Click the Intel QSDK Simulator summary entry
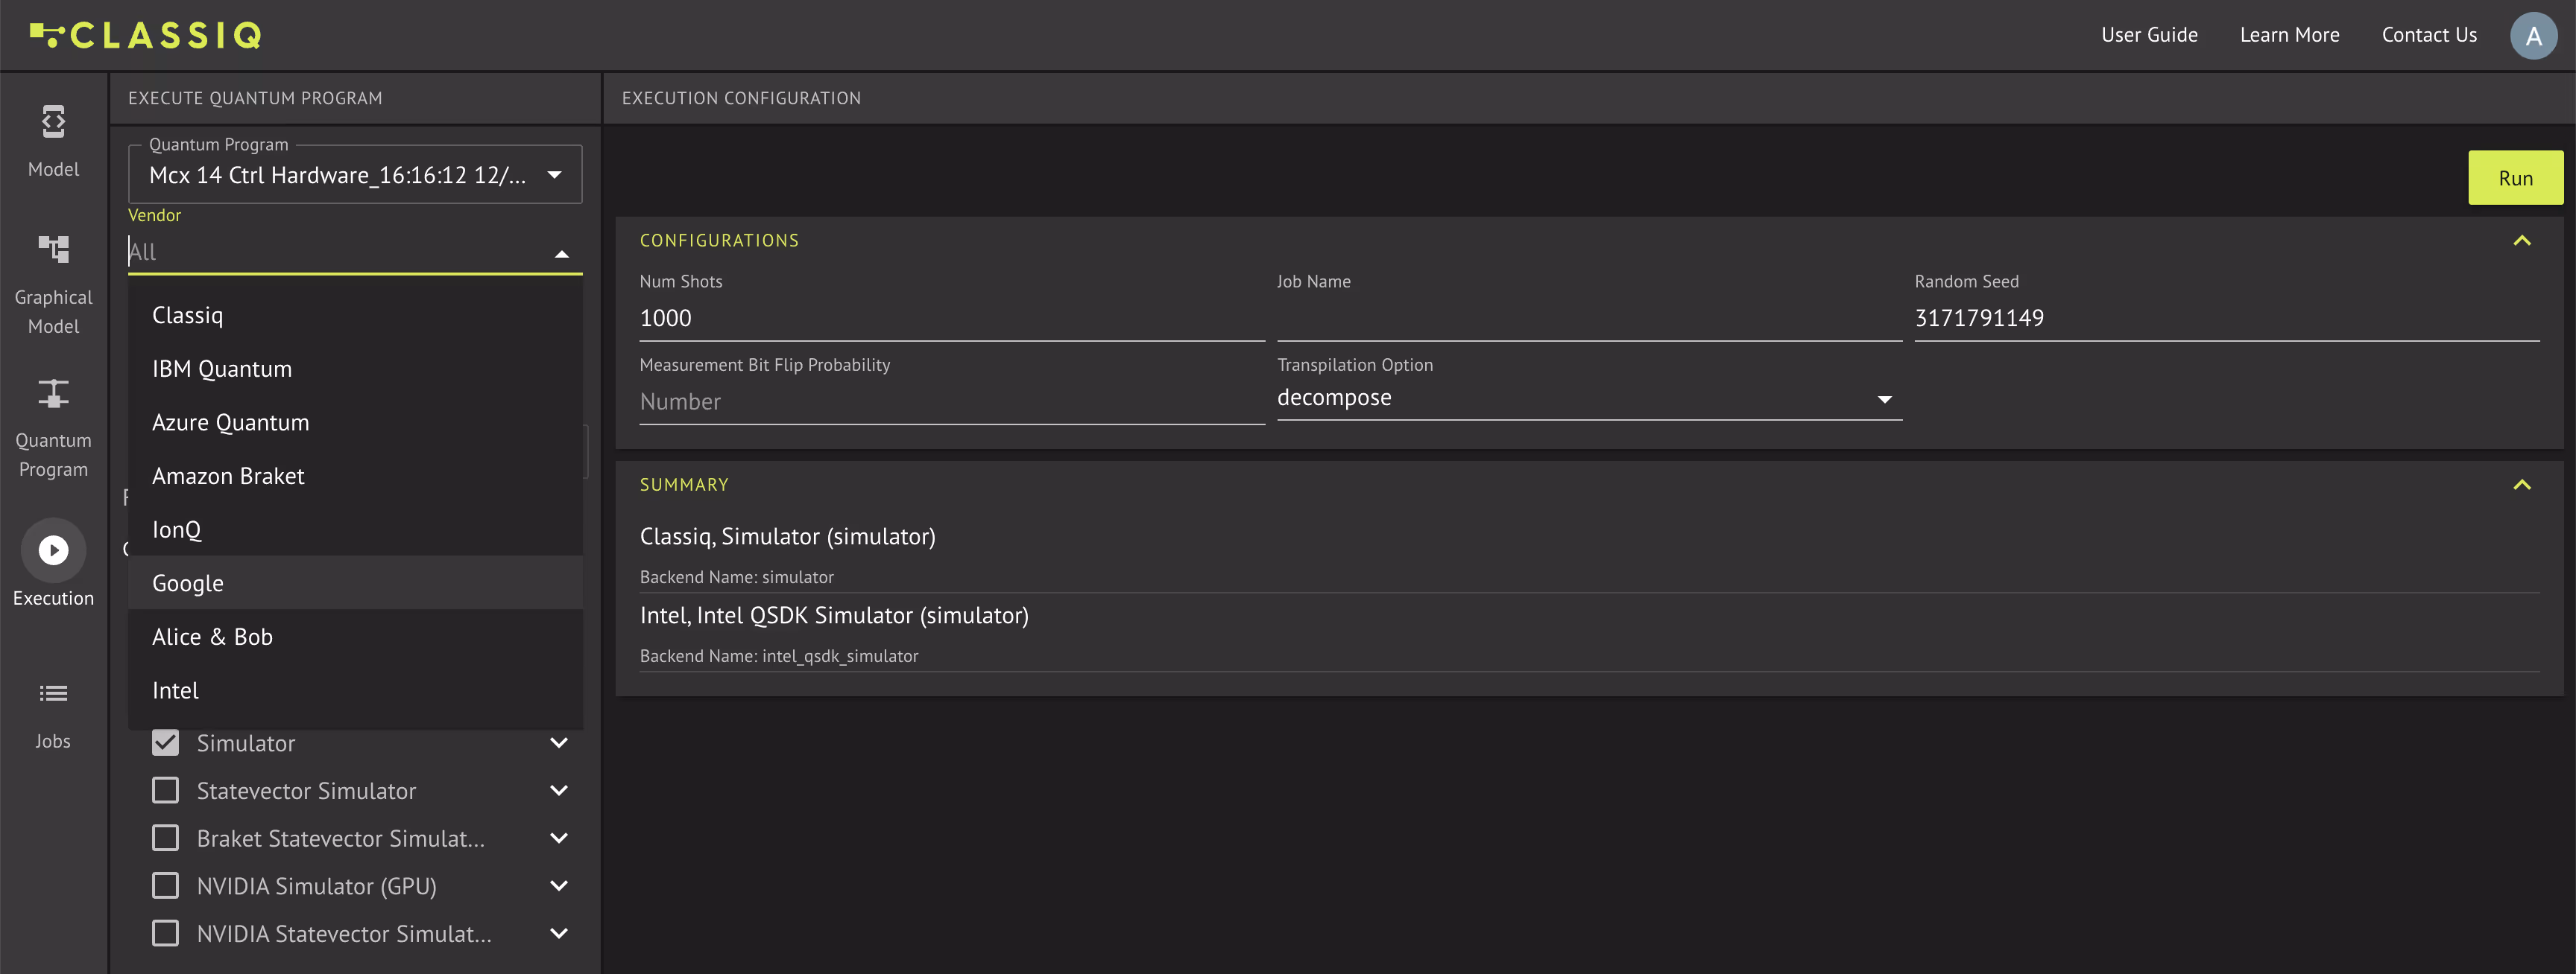This screenshot has width=2576, height=974. pos(834,615)
